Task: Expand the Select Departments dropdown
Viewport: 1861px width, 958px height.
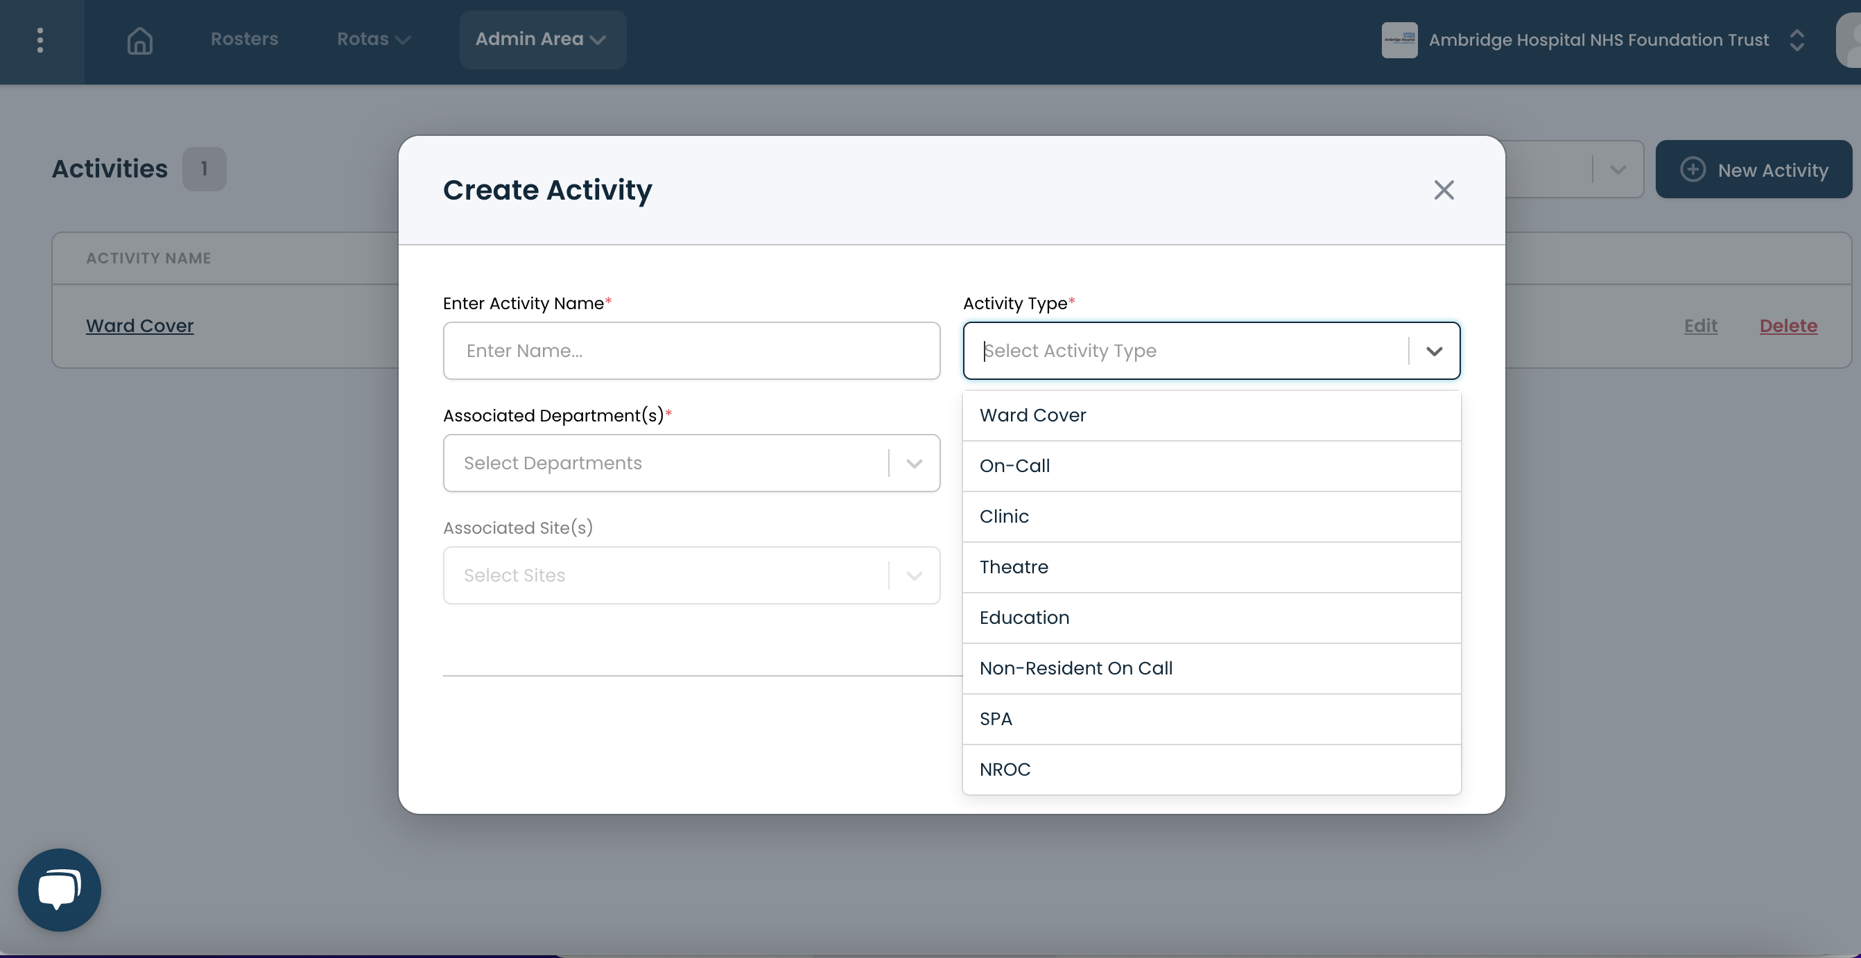Action: 913,463
